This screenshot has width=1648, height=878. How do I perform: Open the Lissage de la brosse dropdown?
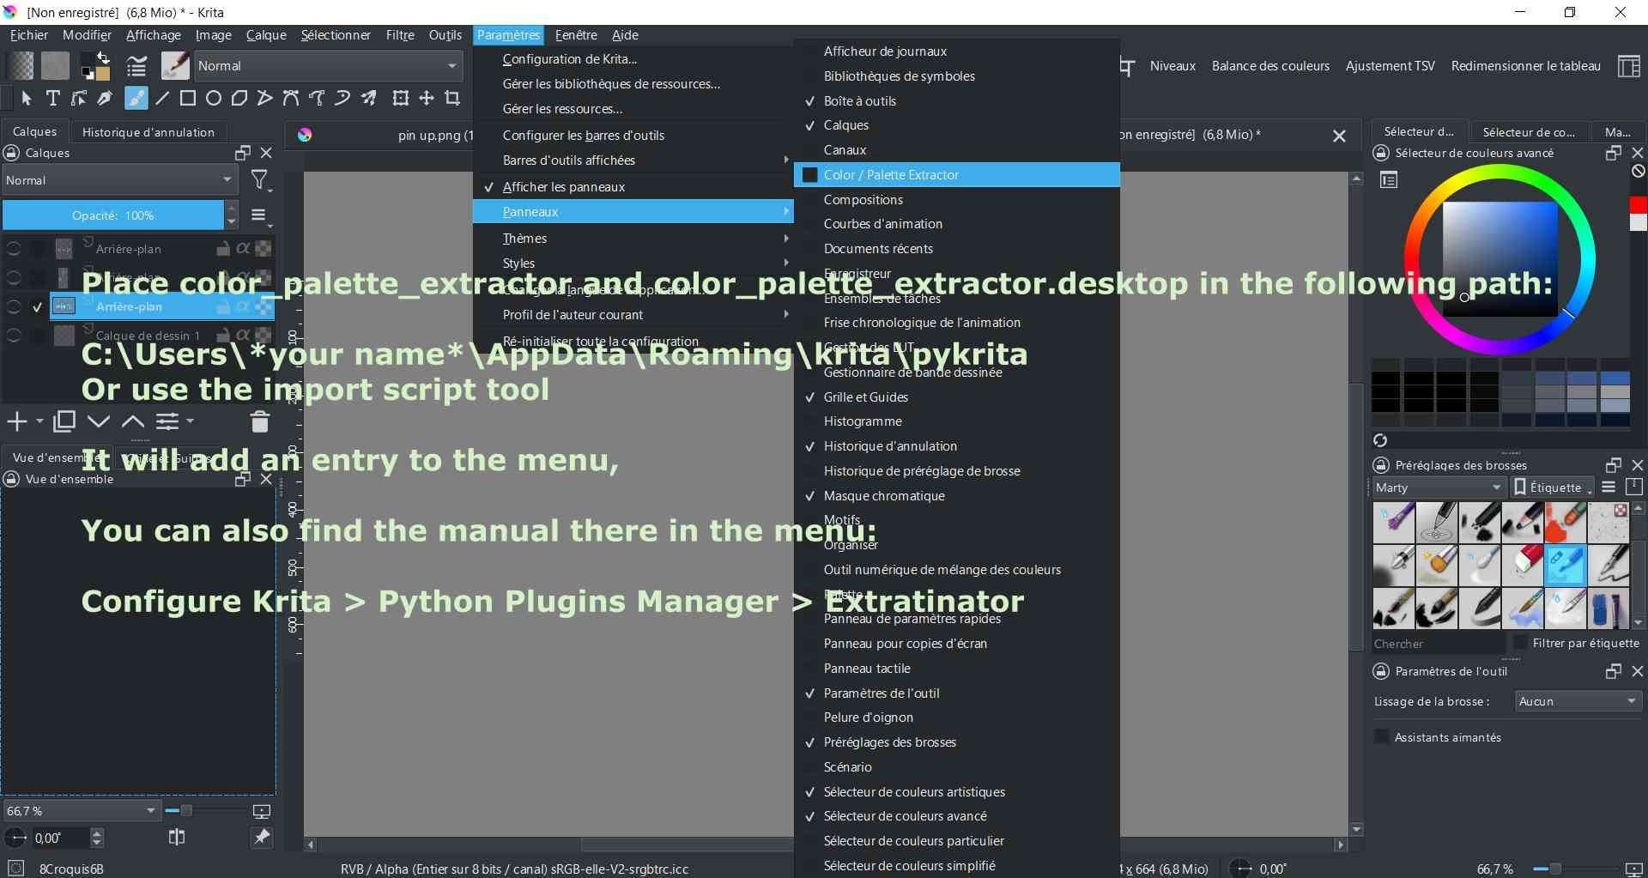point(1578,701)
